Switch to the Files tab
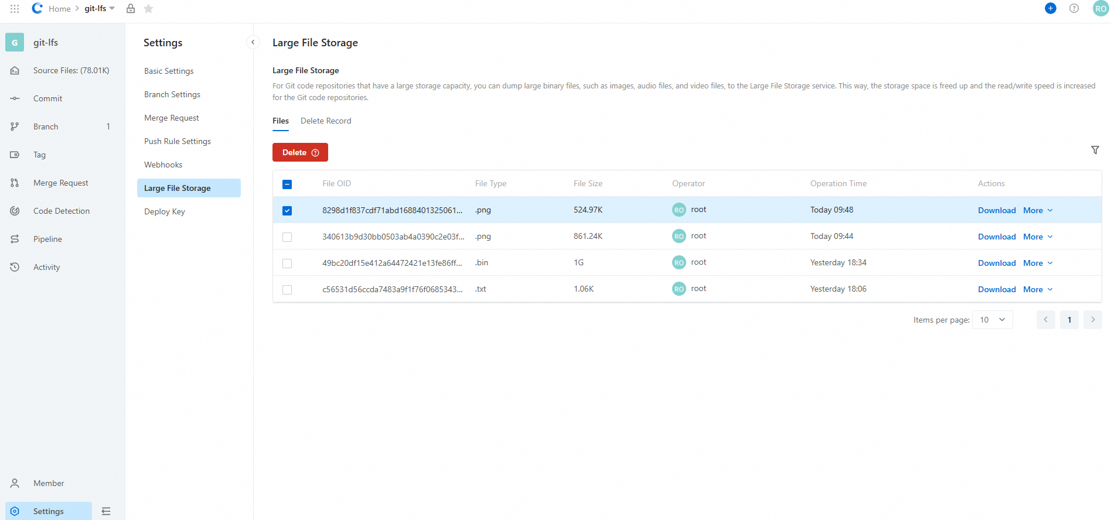Screen dimensions: 1111x520 (281, 121)
